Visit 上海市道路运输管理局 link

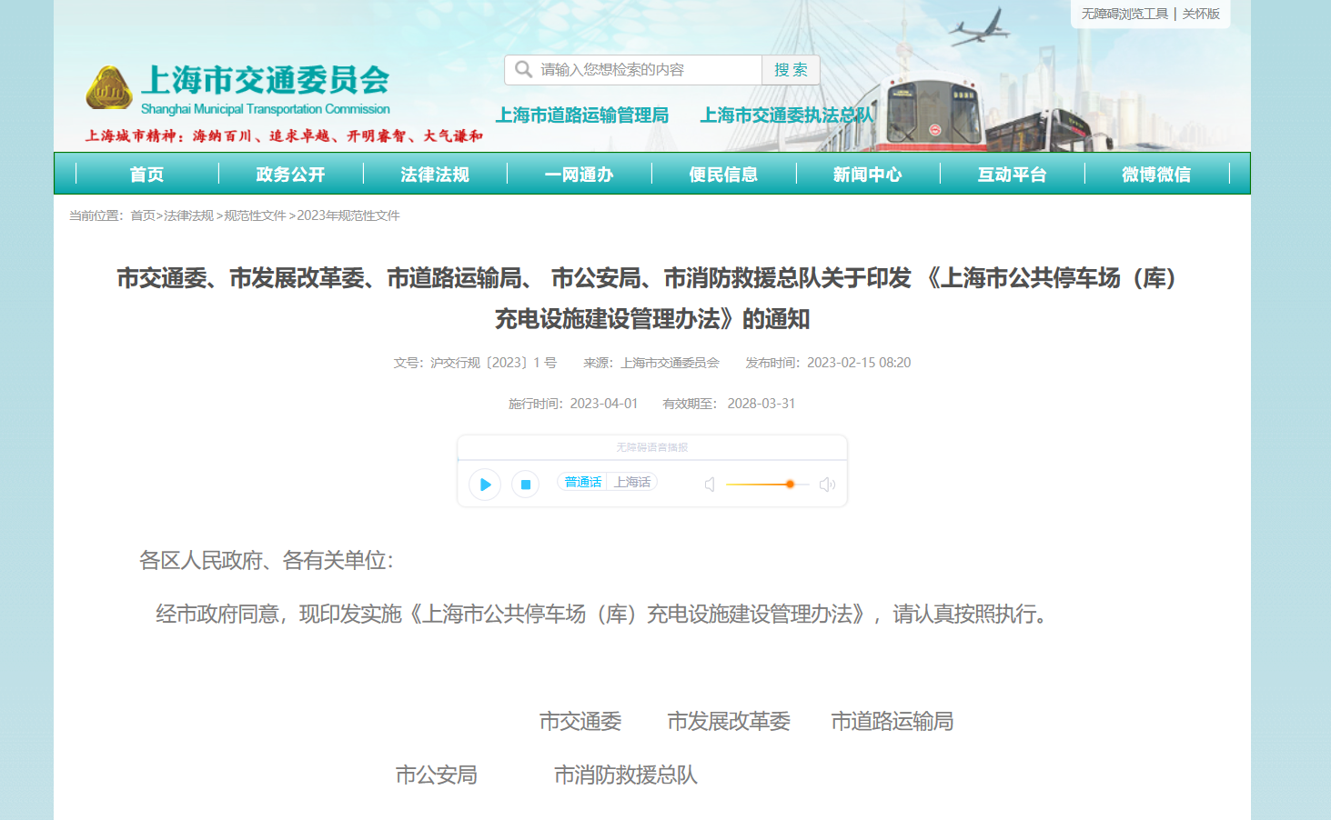(582, 115)
